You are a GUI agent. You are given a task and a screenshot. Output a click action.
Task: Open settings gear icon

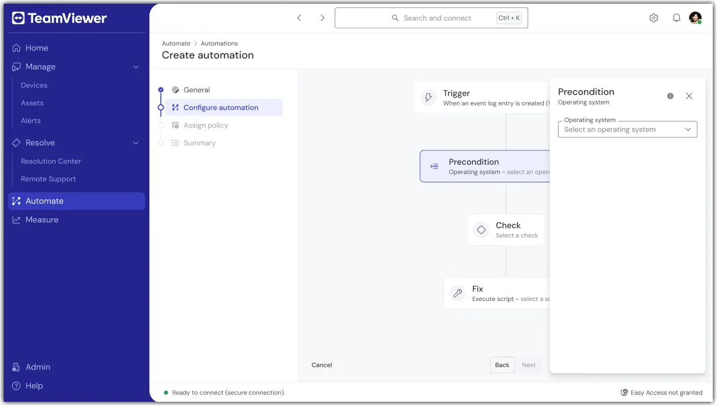[x=653, y=18]
